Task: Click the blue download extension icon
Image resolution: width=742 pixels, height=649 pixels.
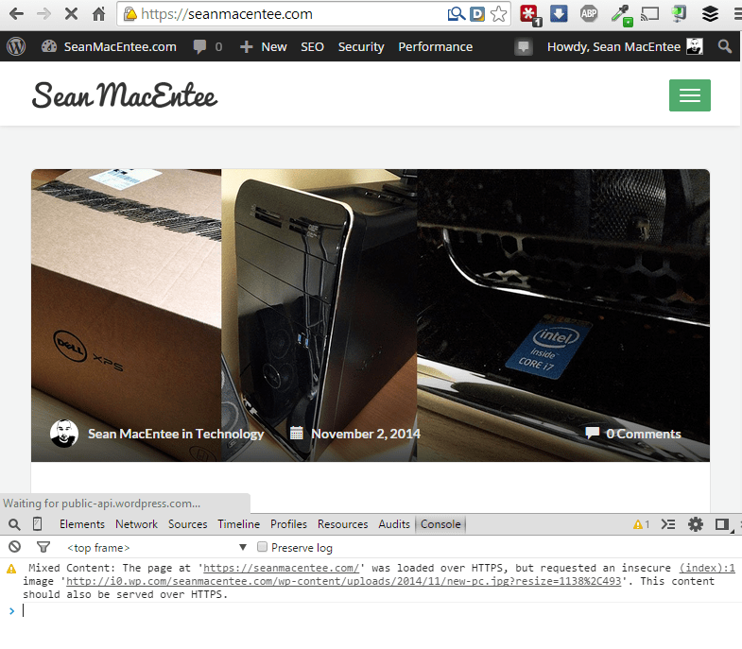Action: pos(559,14)
